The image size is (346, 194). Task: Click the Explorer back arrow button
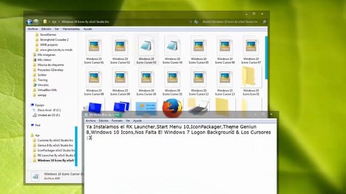(29, 22)
